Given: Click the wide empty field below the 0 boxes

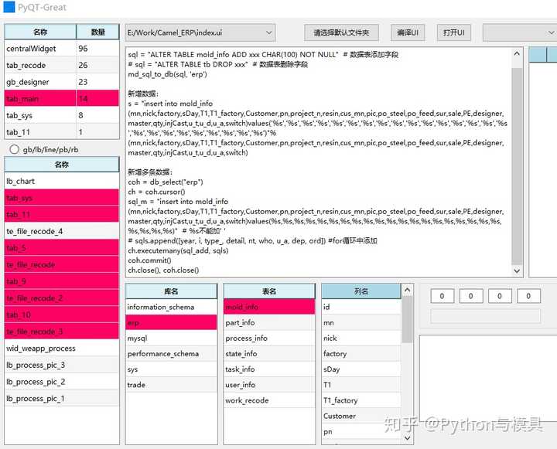Looking at the screenshot, I should pos(486,316).
